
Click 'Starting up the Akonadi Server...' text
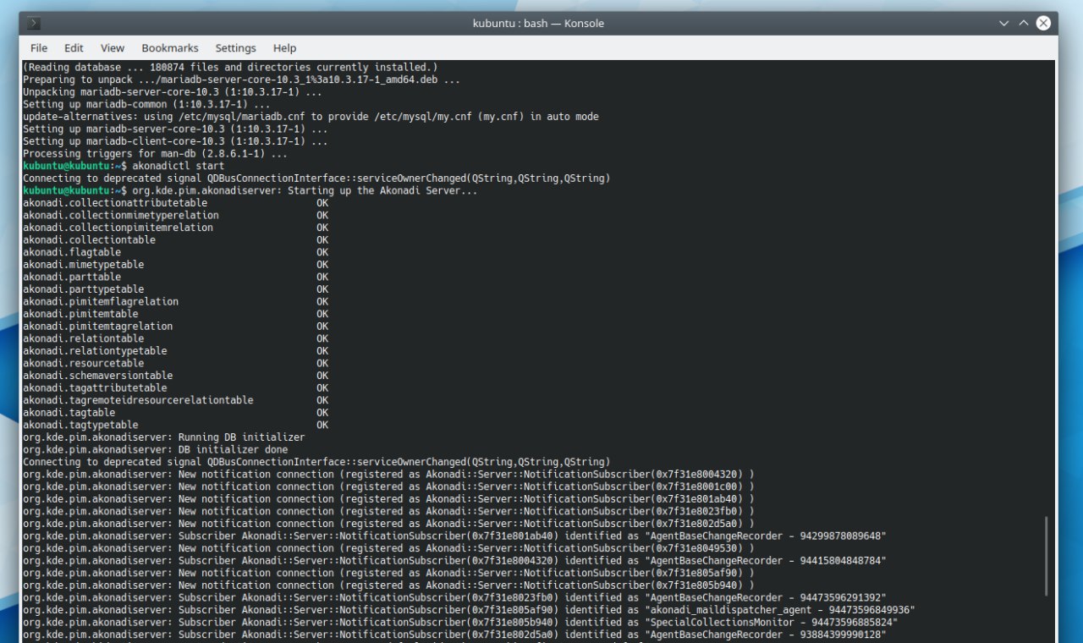382,190
